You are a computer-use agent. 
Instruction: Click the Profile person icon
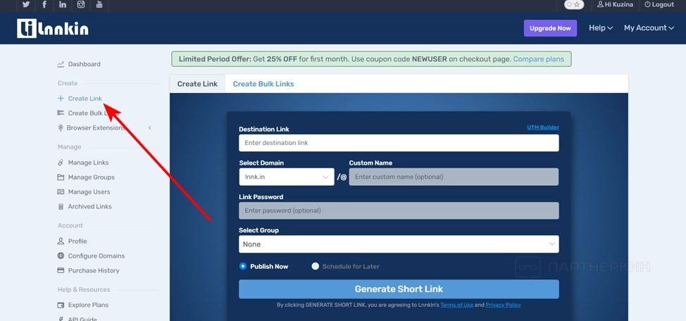tap(61, 241)
